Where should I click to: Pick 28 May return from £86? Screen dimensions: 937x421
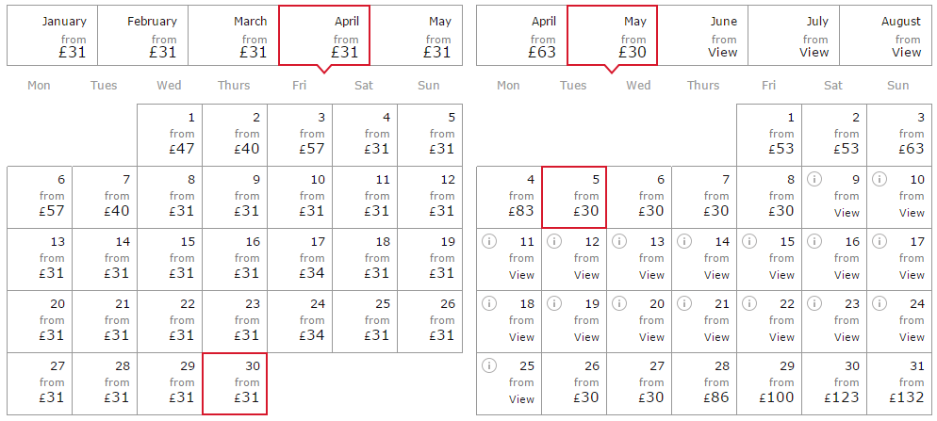(704, 383)
